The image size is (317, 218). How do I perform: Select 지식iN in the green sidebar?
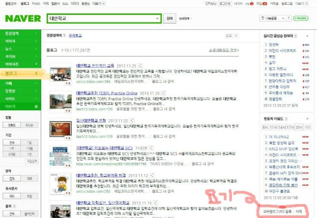[20, 57]
